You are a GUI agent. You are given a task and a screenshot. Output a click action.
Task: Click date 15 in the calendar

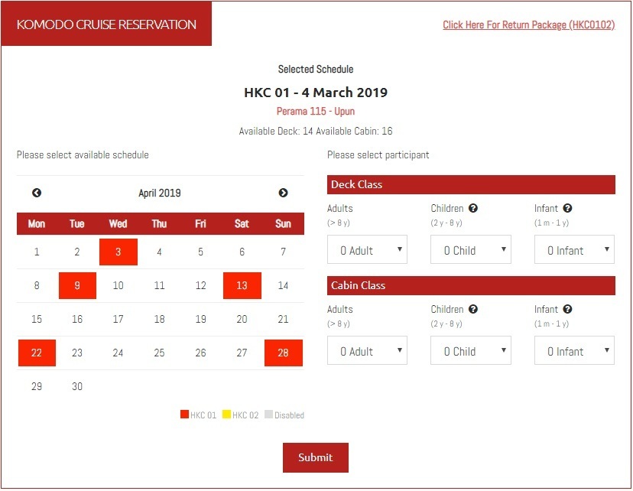click(x=37, y=319)
